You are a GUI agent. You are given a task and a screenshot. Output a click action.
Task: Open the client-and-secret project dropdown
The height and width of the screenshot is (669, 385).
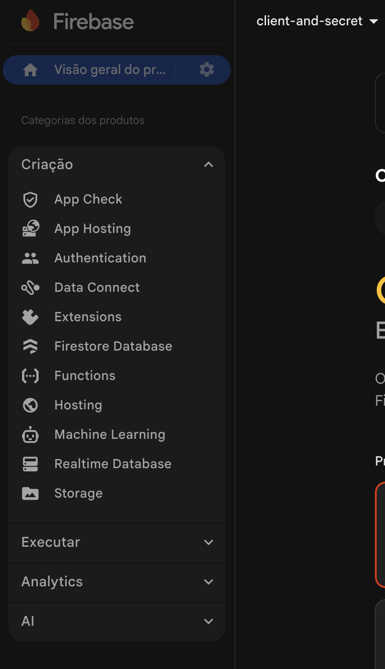pos(317,21)
